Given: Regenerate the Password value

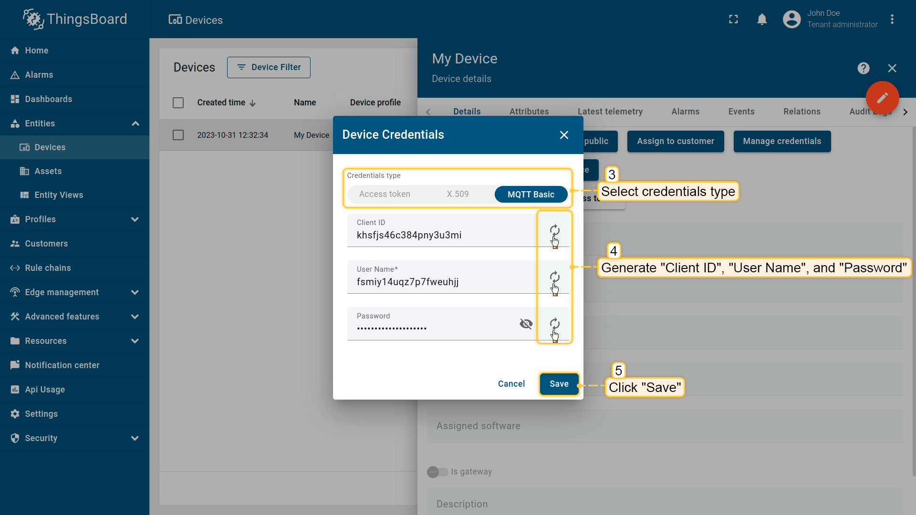Looking at the screenshot, I should [554, 324].
